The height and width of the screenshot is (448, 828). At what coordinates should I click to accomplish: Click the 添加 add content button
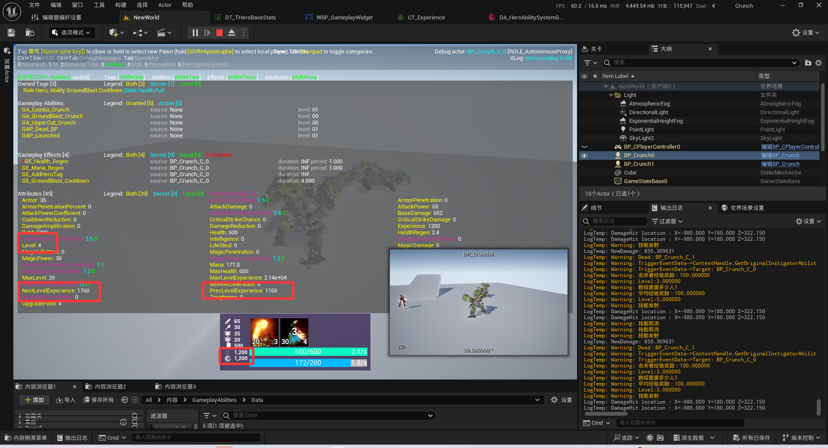(34, 400)
